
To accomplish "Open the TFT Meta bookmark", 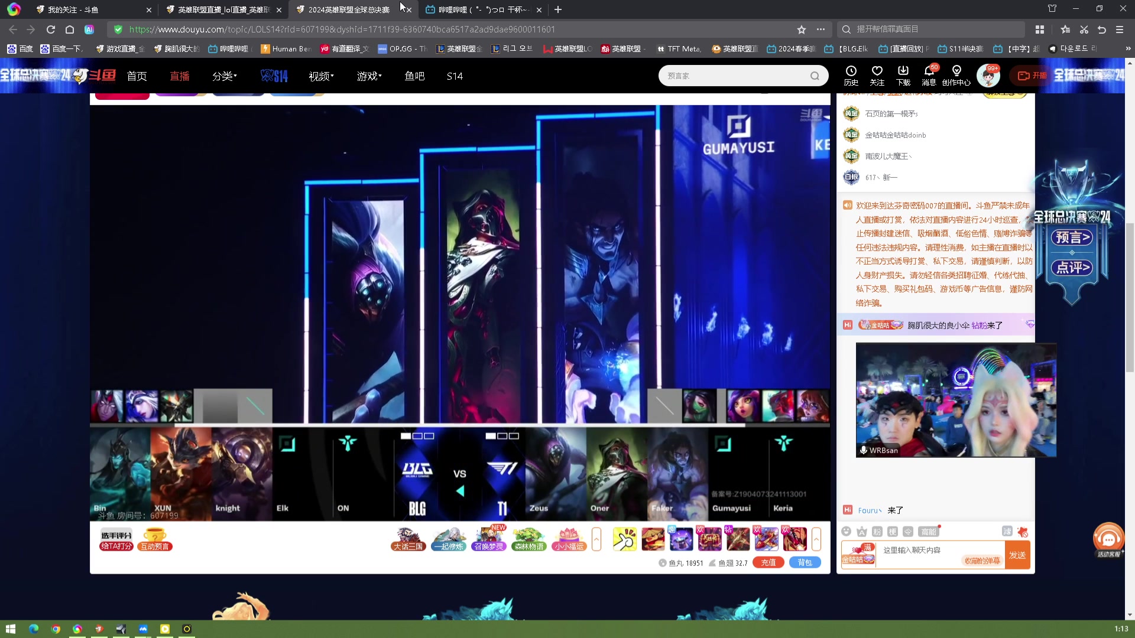I will (679, 48).
